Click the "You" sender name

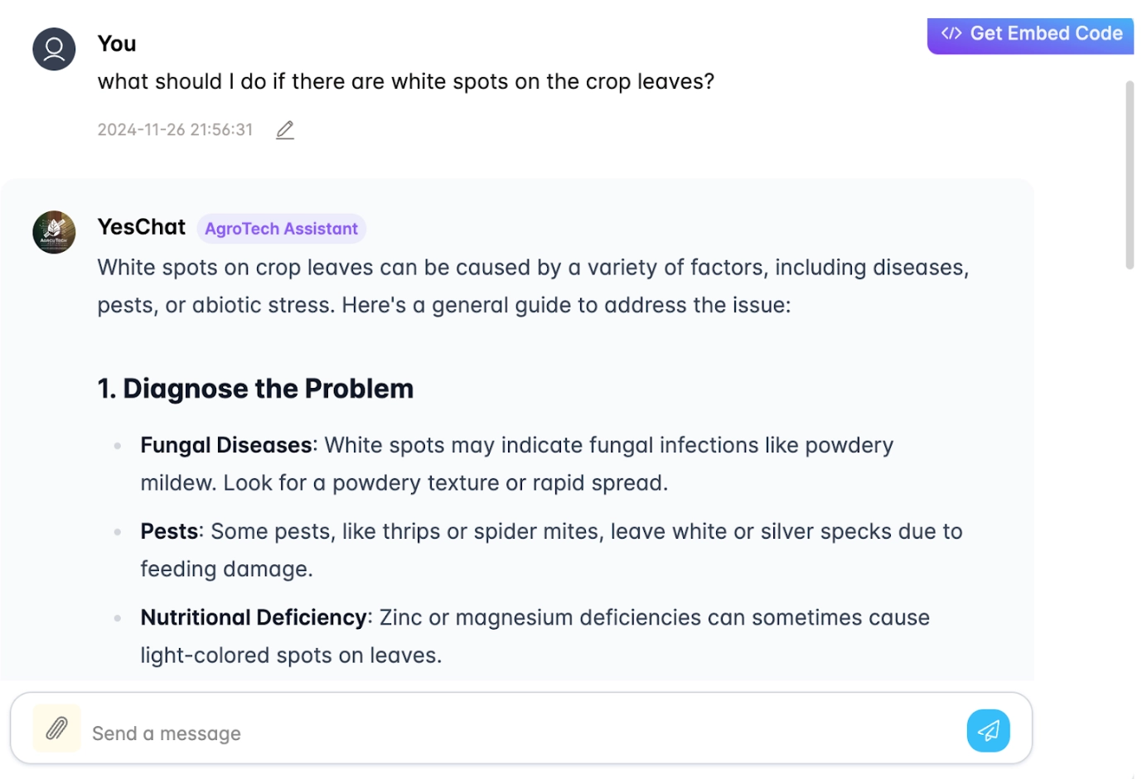(117, 44)
